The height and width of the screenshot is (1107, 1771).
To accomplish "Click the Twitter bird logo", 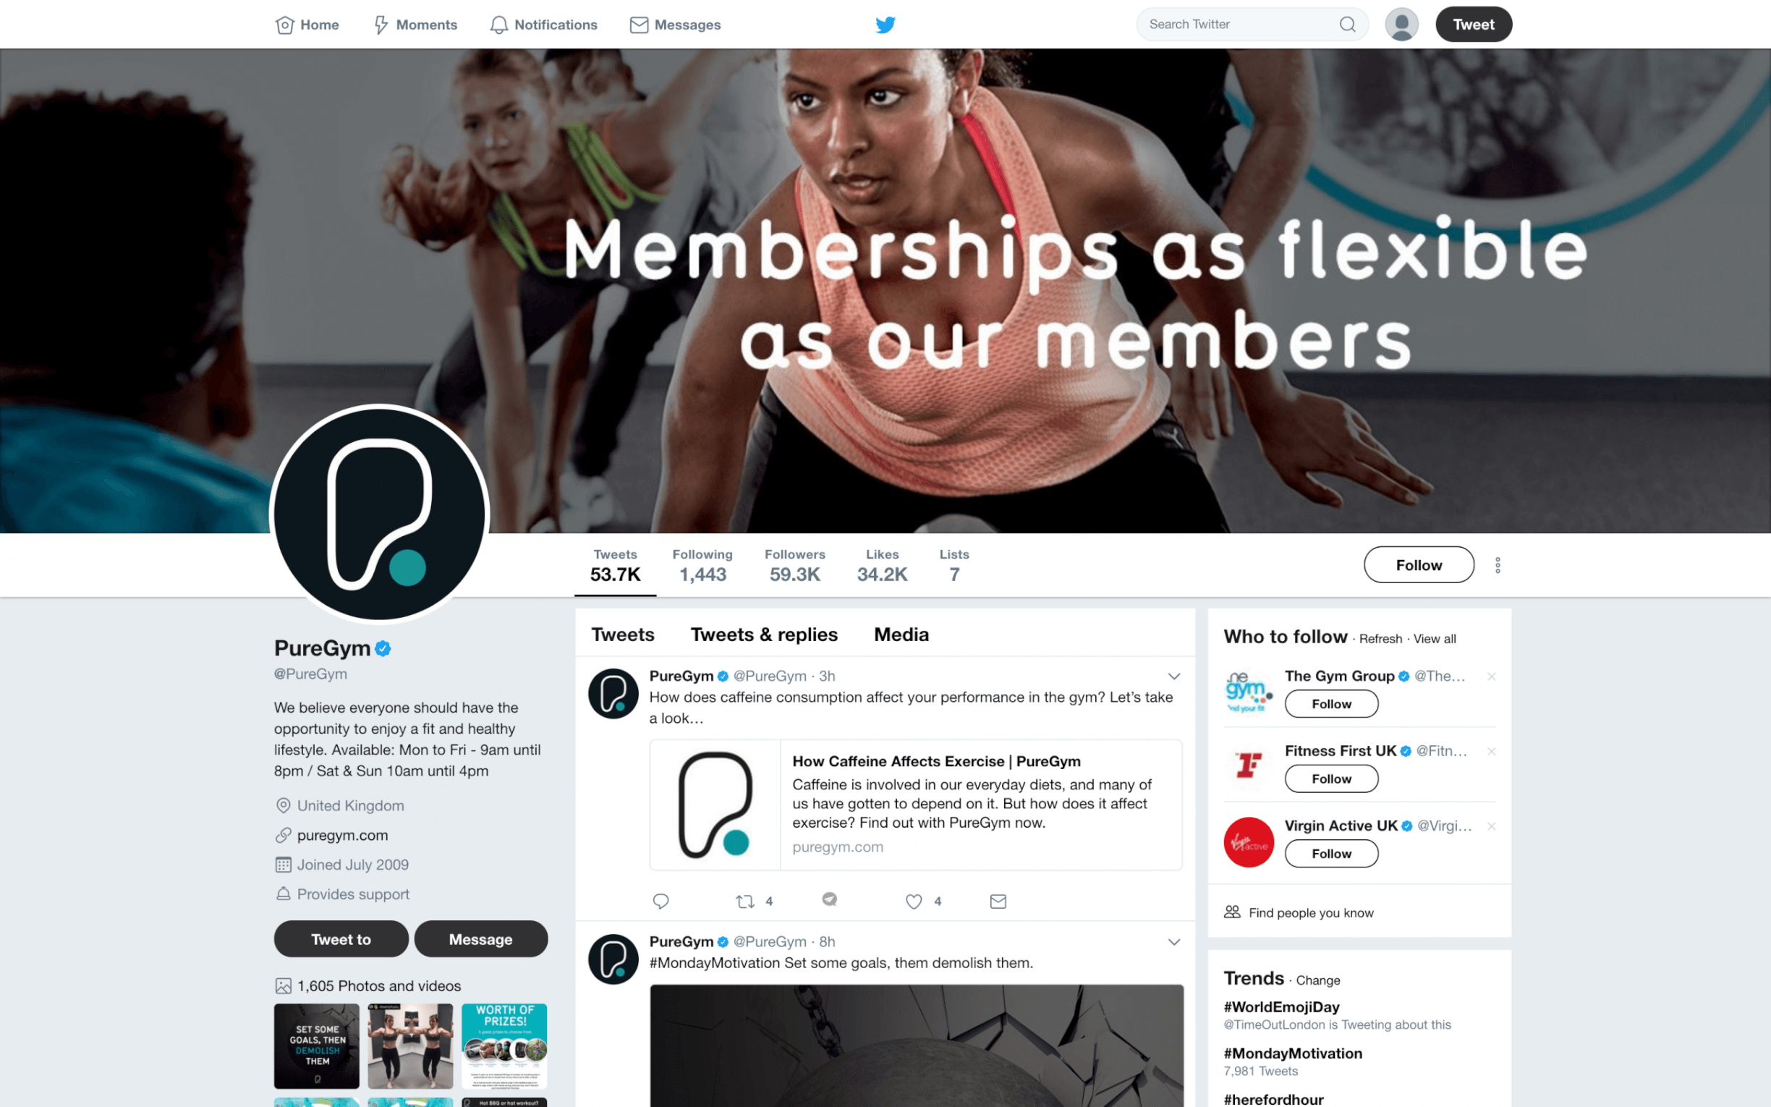I will (885, 25).
